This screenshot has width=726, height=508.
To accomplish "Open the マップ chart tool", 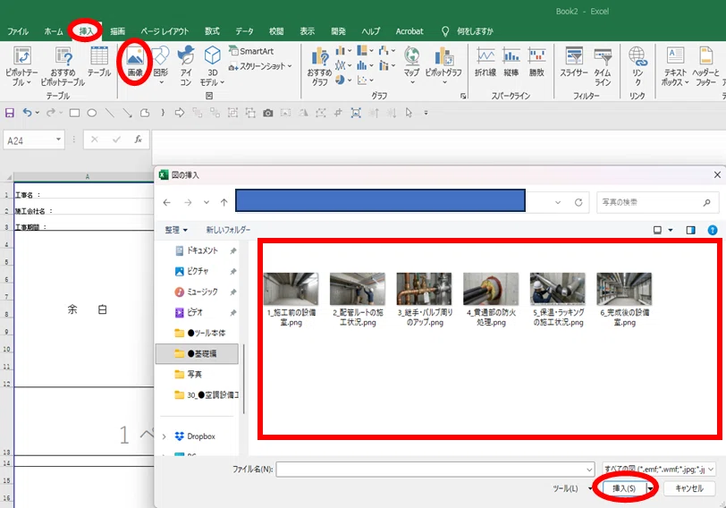I will [411, 65].
